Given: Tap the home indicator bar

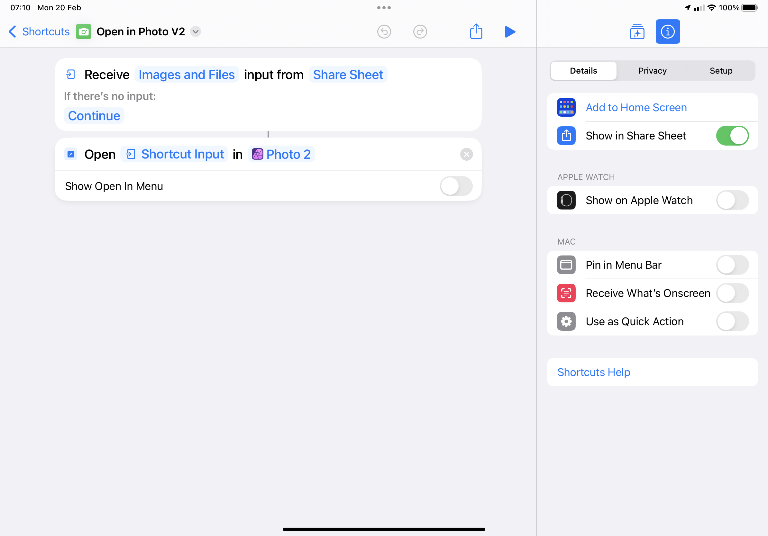Looking at the screenshot, I should click(x=384, y=529).
